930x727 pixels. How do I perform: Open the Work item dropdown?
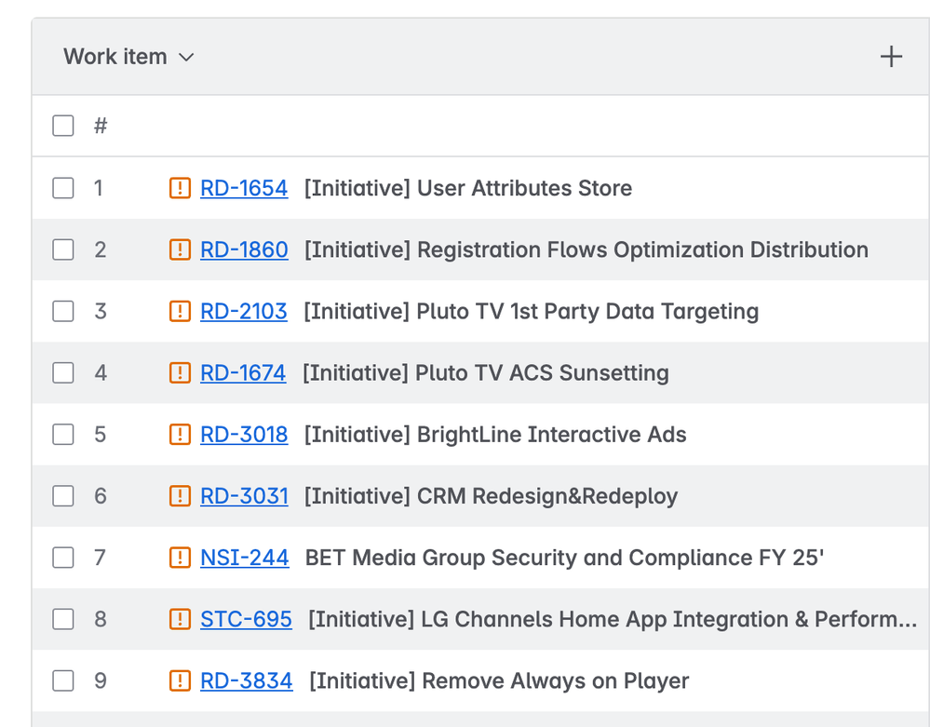pyautogui.click(x=128, y=56)
